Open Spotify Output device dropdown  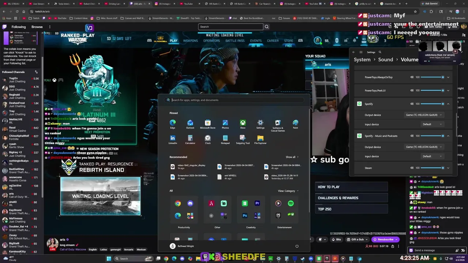click(x=424, y=115)
